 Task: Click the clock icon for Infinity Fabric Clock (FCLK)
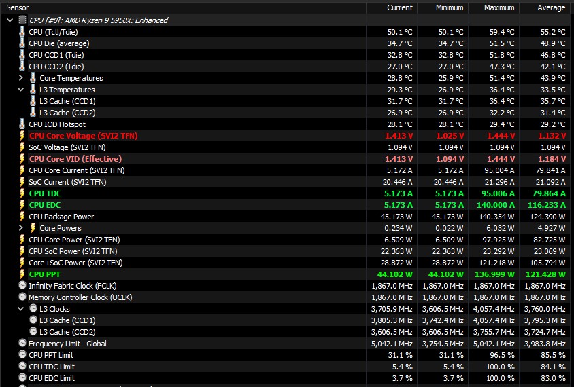[x=22, y=285]
